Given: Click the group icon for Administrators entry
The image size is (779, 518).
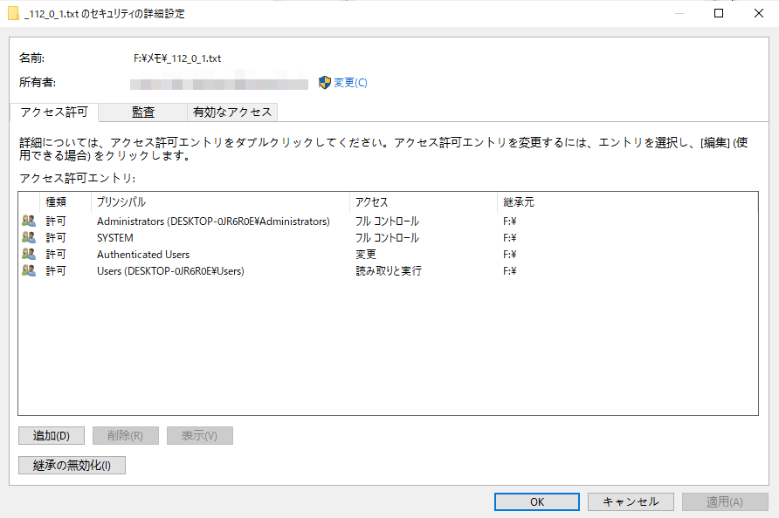Looking at the screenshot, I should 29,222.
